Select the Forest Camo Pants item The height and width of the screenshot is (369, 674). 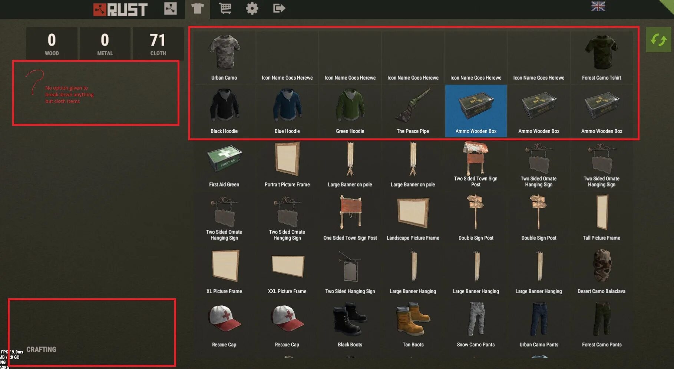[601, 324]
